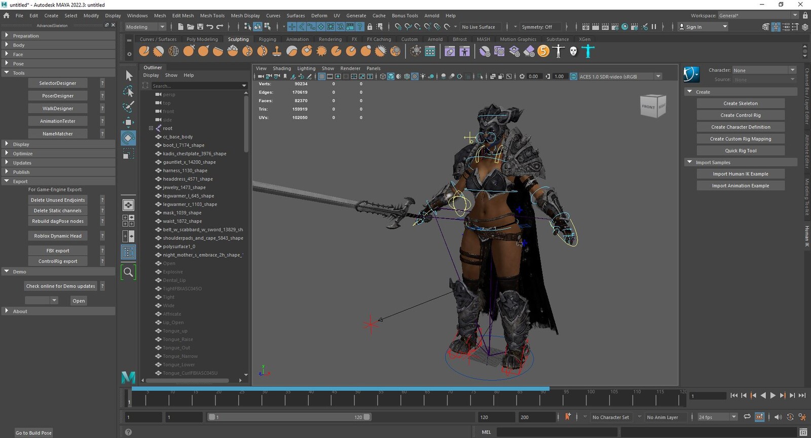Expand the Preparation section in AdvancedSkeleton
The height and width of the screenshot is (438, 811).
pyautogui.click(x=7, y=35)
